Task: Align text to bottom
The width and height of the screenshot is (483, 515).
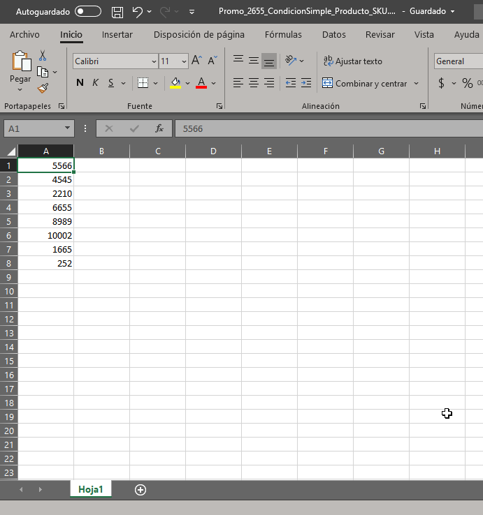Action: [269, 61]
